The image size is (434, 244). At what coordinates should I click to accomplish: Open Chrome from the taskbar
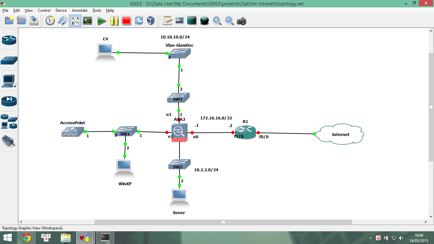[26, 237]
